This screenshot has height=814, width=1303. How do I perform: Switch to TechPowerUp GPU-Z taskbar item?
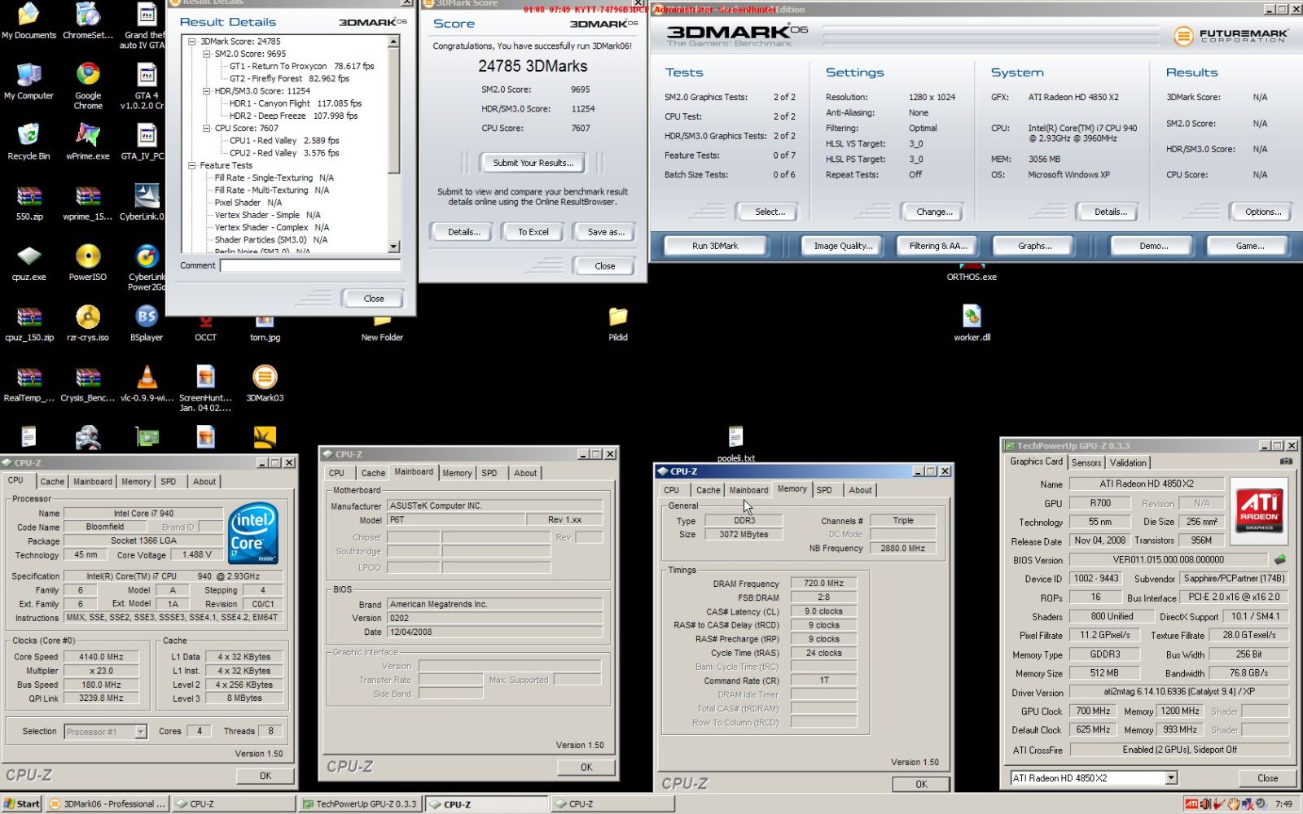pyautogui.click(x=359, y=804)
